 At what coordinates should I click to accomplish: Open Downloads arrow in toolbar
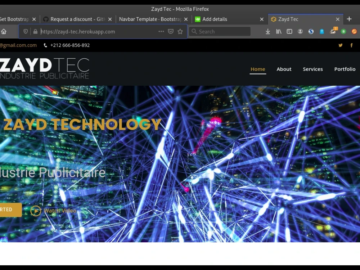pyautogui.click(x=268, y=31)
